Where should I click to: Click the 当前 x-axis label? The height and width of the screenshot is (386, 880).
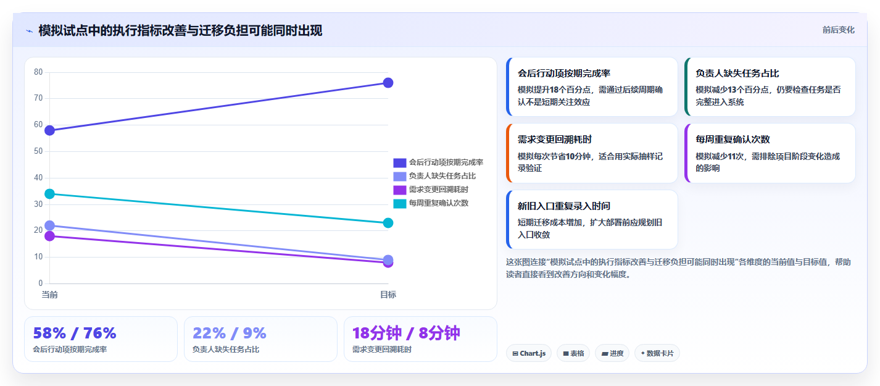pyautogui.click(x=50, y=295)
